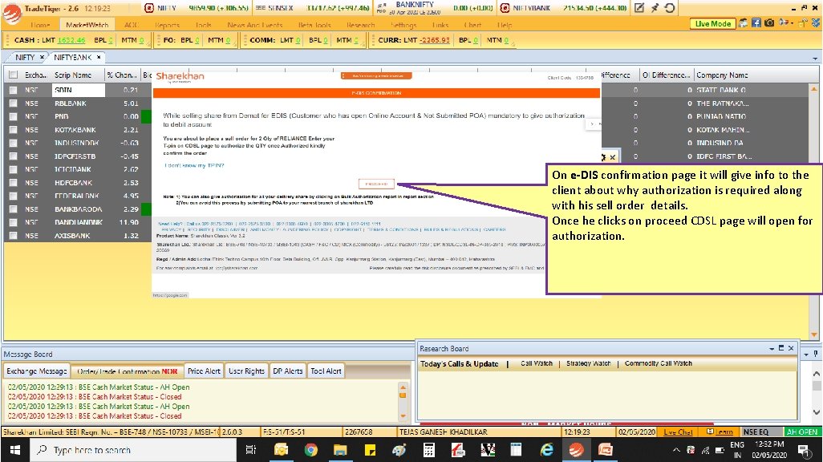Open the Learn link in the status bar
823x462 pixels.
[x=724, y=432]
